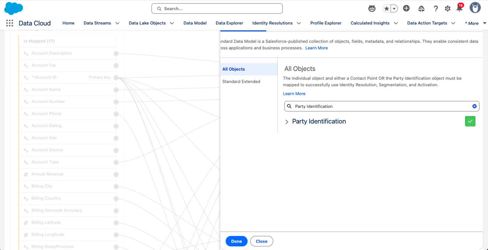Click Account Type mapping connector circle
This screenshot has width=488, height=250.
click(116, 162)
